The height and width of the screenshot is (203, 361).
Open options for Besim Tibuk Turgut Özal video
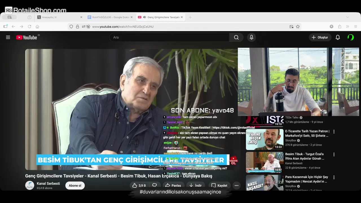334,155
